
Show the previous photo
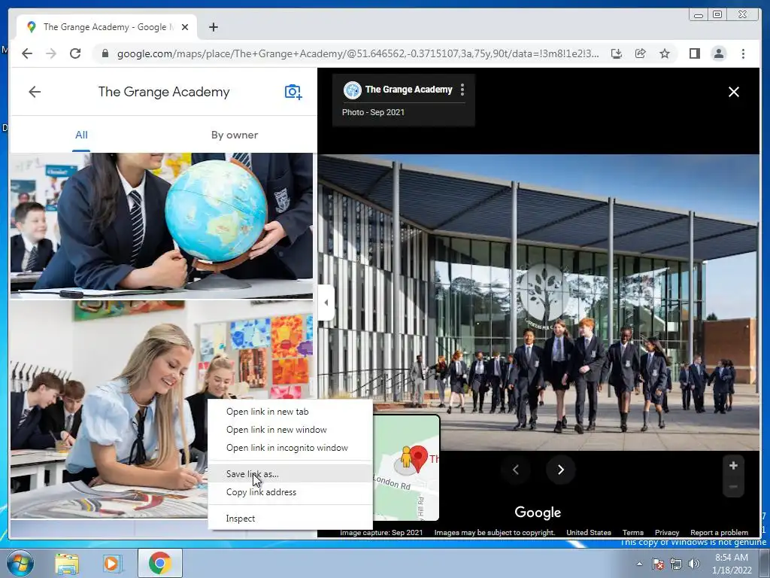pos(515,470)
